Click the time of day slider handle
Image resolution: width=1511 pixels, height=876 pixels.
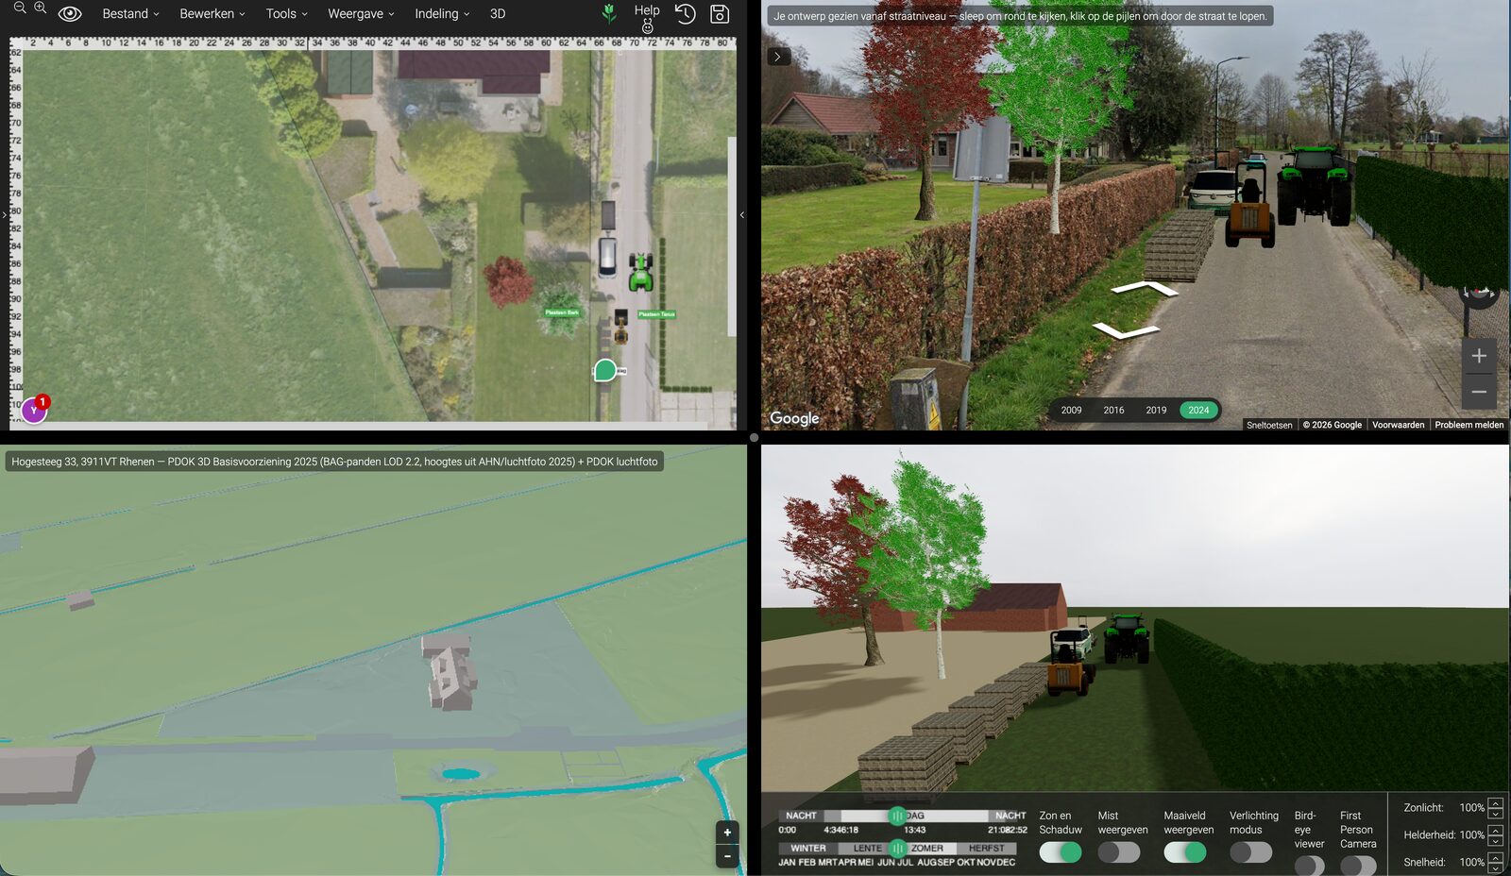[x=896, y=816]
